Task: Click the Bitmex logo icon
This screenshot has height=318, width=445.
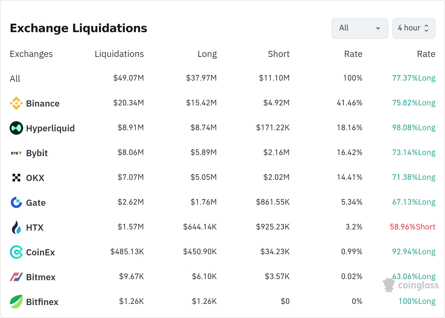Action: pos(16,277)
